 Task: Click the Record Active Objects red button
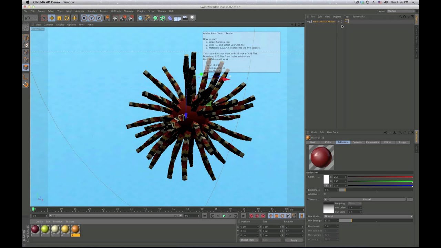[x=251, y=216]
